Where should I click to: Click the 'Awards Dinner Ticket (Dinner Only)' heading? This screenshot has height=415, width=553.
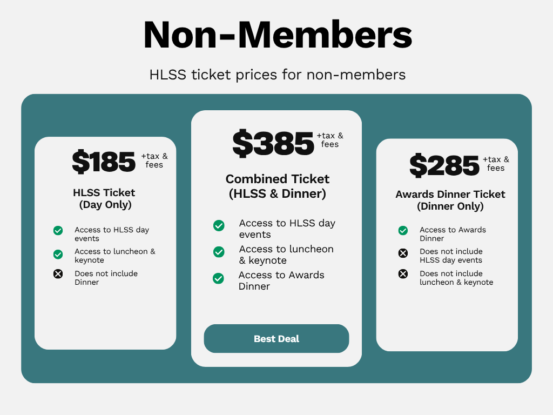click(x=450, y=200)
